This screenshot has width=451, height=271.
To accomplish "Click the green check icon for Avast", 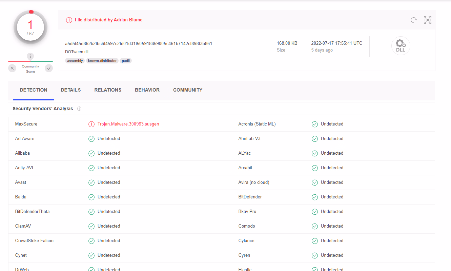I will [x=91, y=182].
